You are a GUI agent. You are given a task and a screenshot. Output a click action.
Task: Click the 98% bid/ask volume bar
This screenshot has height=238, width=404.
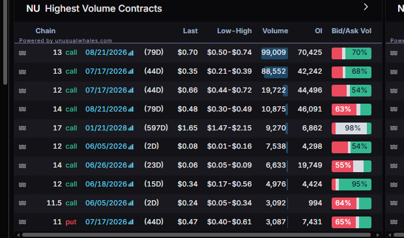tap(351, 128)
